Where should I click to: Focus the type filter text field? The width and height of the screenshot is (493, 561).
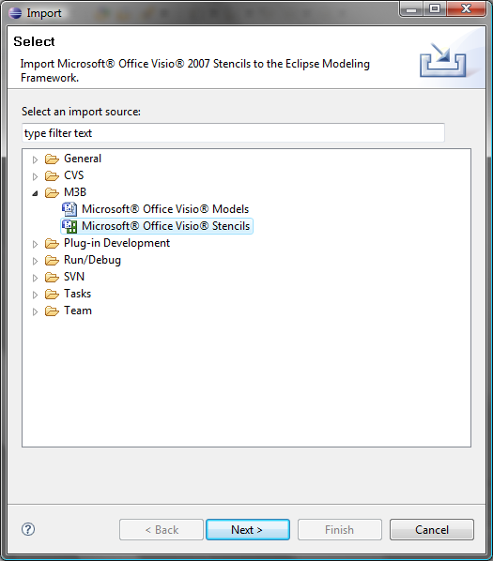(233, 133)
